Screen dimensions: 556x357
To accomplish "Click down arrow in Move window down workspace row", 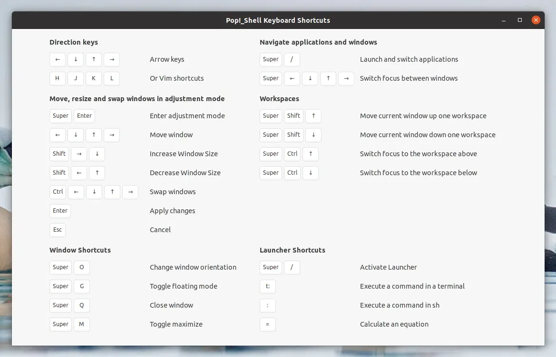I will 313,135.
